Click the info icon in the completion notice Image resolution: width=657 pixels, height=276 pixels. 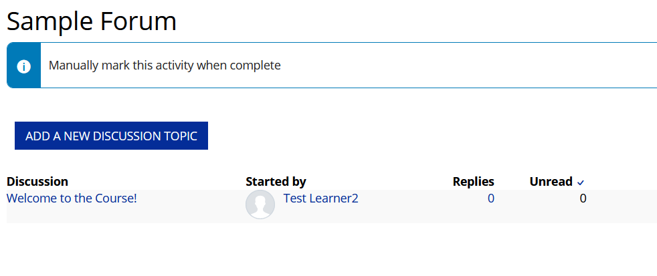pos(23,66)
